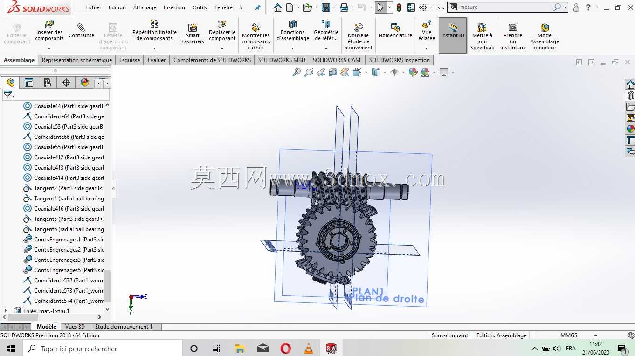
Task: Switch to Compléments de SOLIDWORKS tab
Action: pyautogui.click(x=212, y=60)
